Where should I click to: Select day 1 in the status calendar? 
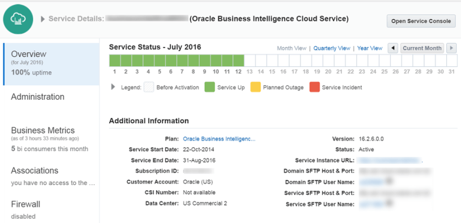[x=115, y=60]
